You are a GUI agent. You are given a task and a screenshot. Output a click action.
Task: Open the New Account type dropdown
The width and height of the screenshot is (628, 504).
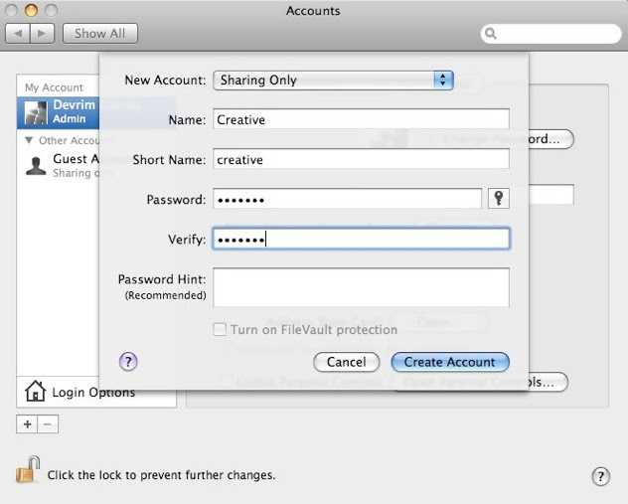click(x=333, y=81)
